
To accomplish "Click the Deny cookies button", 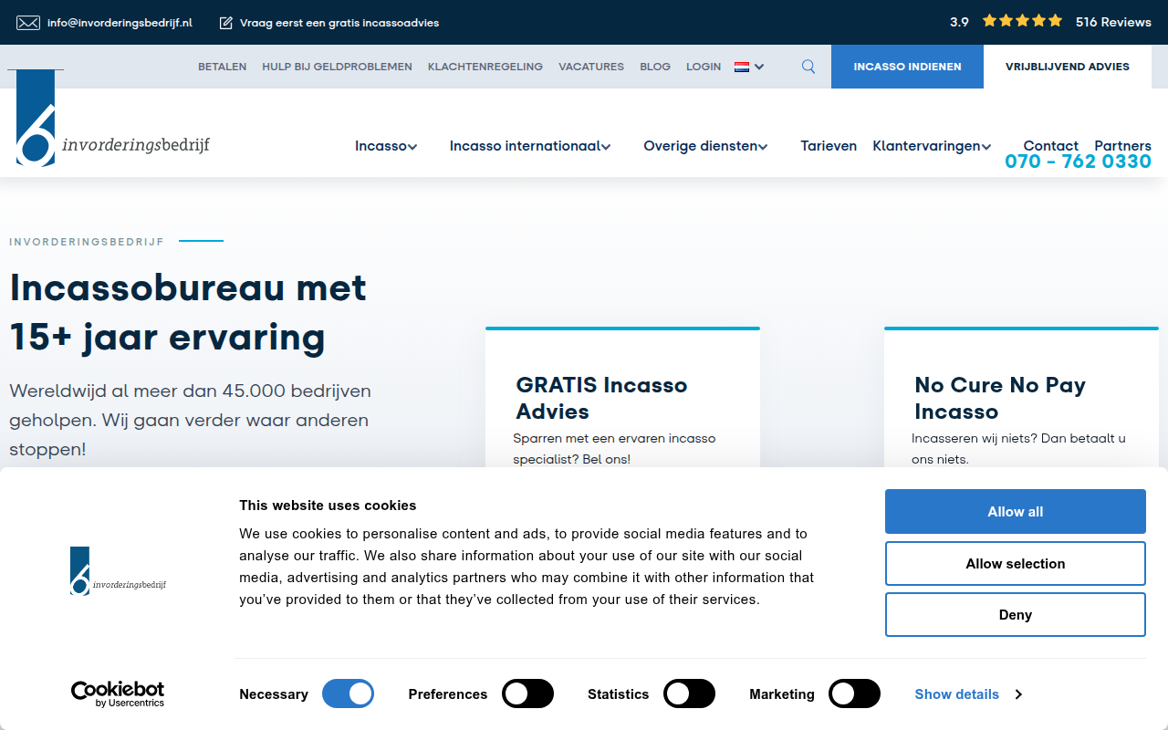I will coord(1016,615).
